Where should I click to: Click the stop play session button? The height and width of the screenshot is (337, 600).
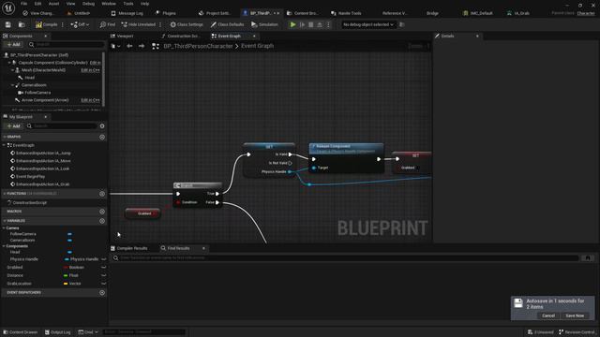(310, 24)
